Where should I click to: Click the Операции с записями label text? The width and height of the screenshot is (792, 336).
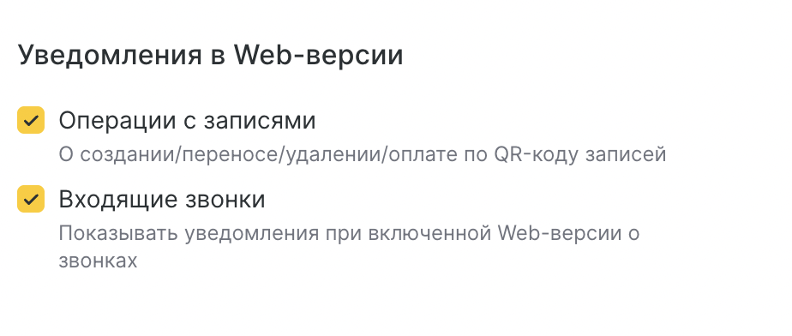pos(187,121)
